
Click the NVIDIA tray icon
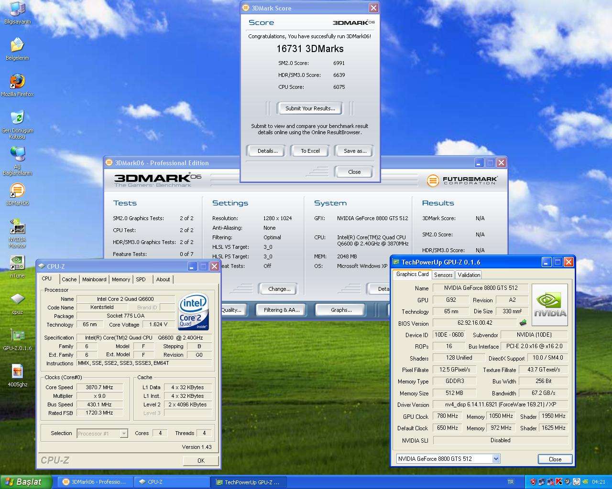[x=586, y=482]
